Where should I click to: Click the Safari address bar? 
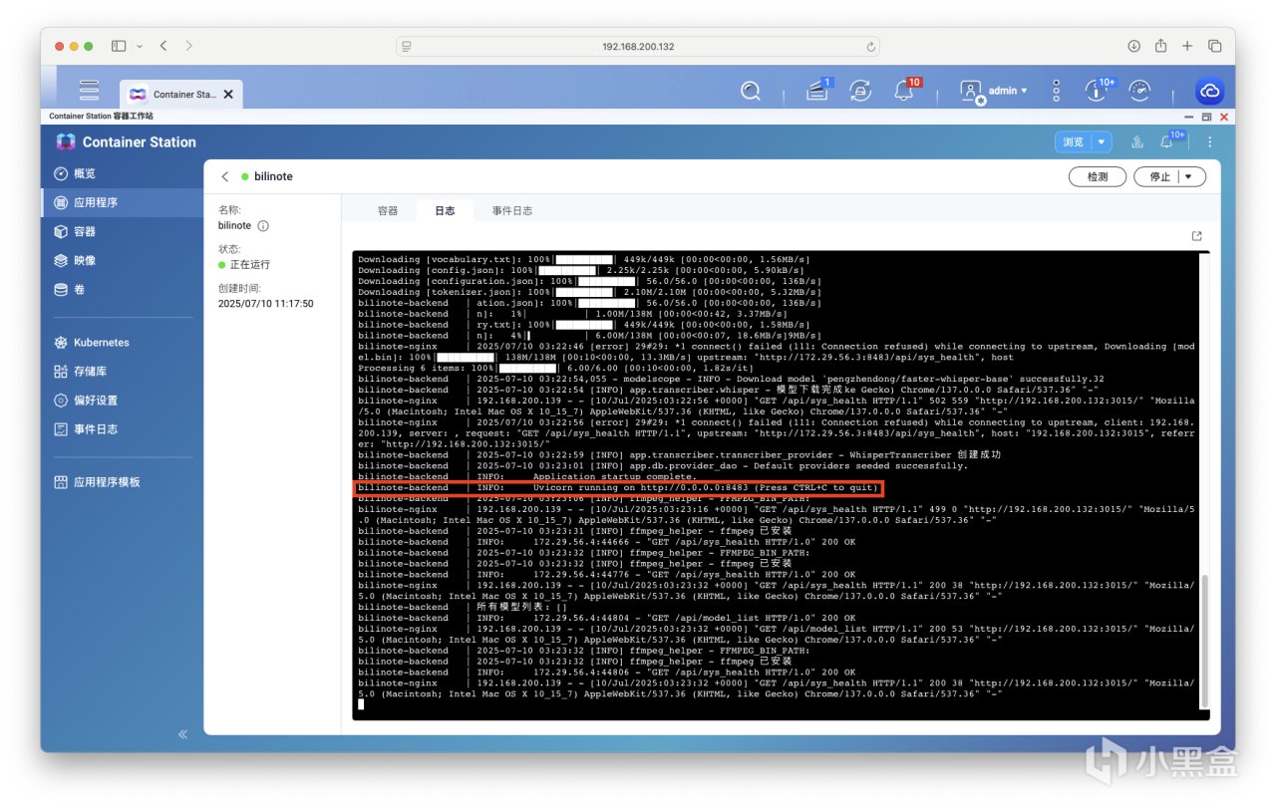click(x=638, y=47)
